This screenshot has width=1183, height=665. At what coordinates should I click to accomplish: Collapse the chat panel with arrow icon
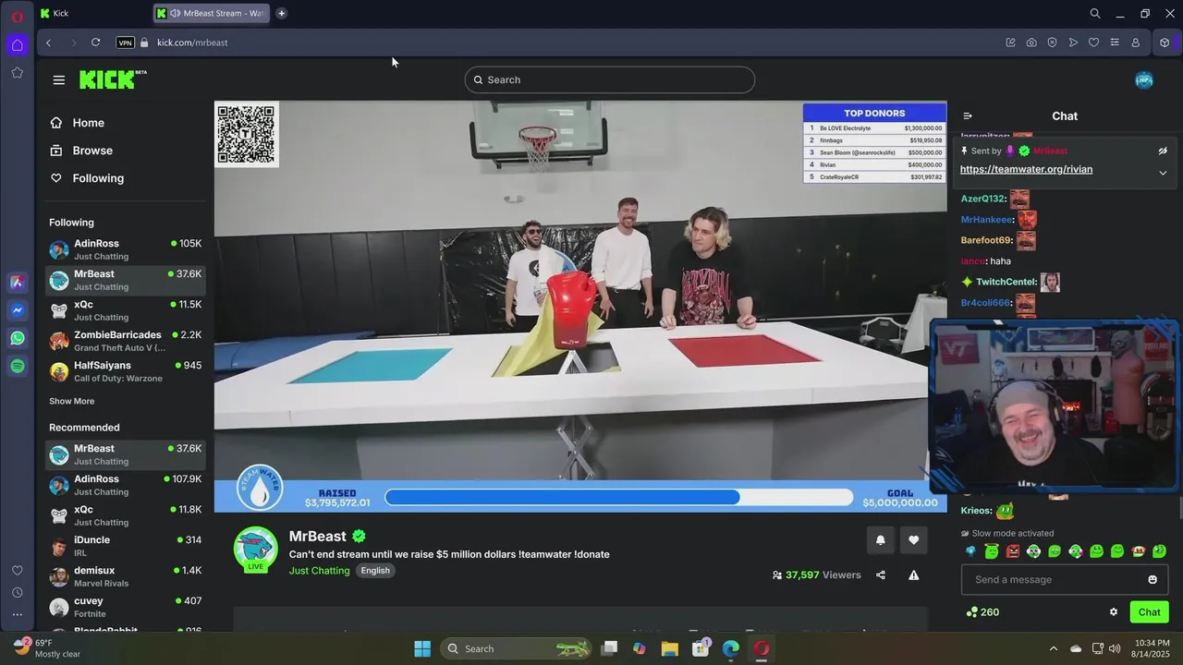[968, 115]
